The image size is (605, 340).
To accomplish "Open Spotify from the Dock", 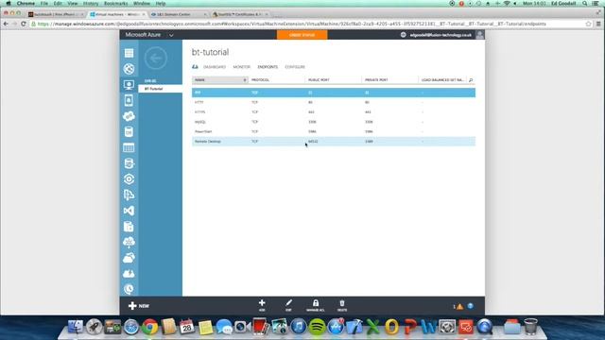I will click(318, 327).
